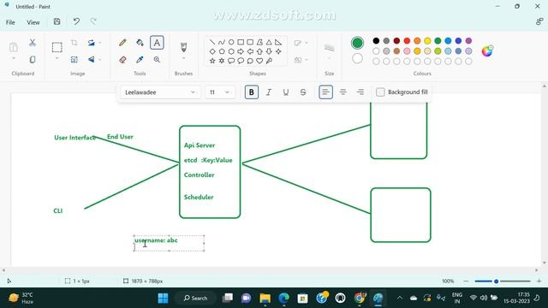The width and height of the screenshot is (548, 308).
Task: Expand the Selection options arrow
Action: pyautogui.click(x=57, y=58)
